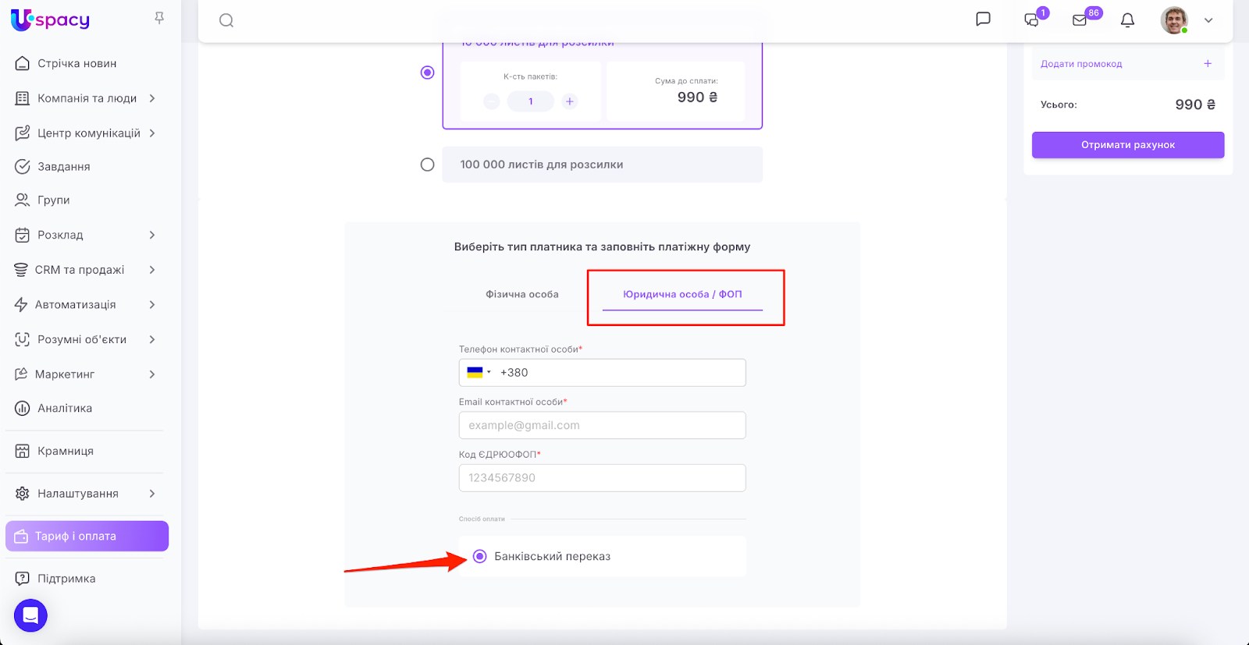This screenshot has width=1249, height=645.
Task: Click the search magnifier icon
Action: pos(226,20)
